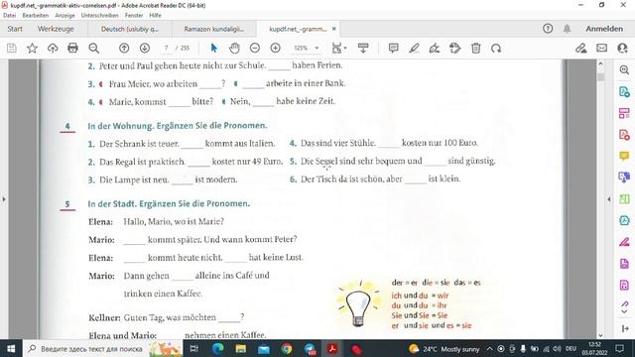635x357 pixels.
Task: Close the kupdf.net_-gramm tab
Action: pos(333,29)
